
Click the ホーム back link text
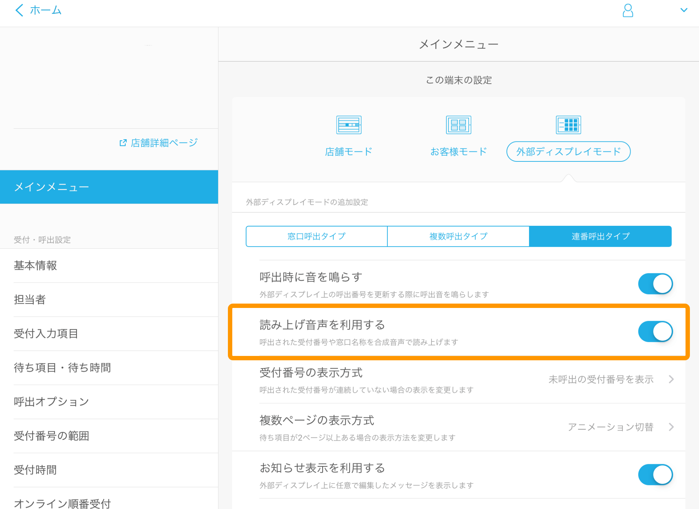tap(46, 10)
